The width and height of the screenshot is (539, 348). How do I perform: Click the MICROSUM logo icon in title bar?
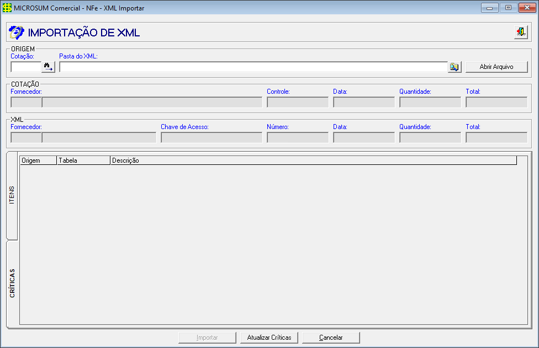click(7, 8)
